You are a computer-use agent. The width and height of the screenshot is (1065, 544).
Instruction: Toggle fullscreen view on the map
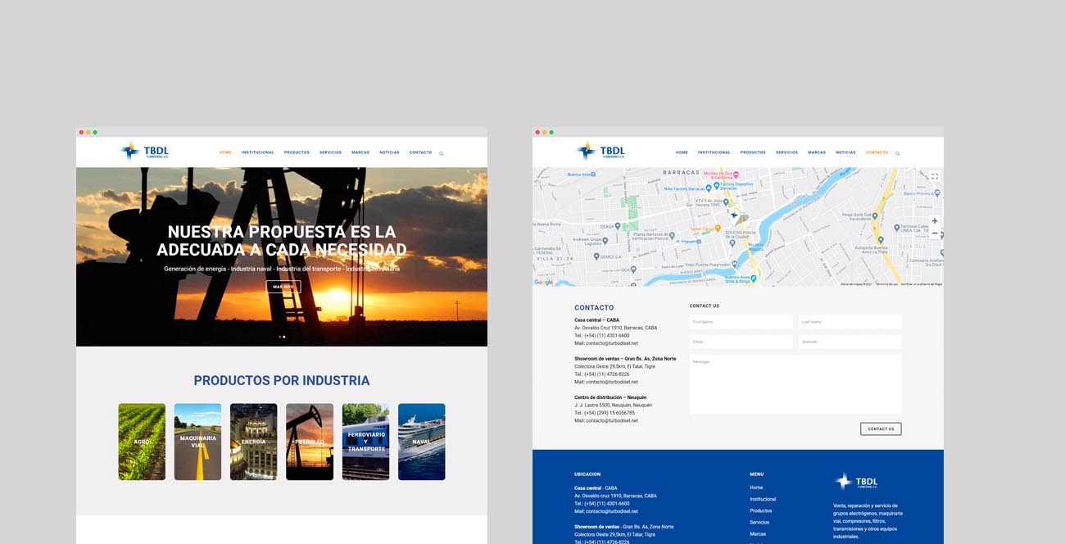pyautogui.click(x=934, y=176)
